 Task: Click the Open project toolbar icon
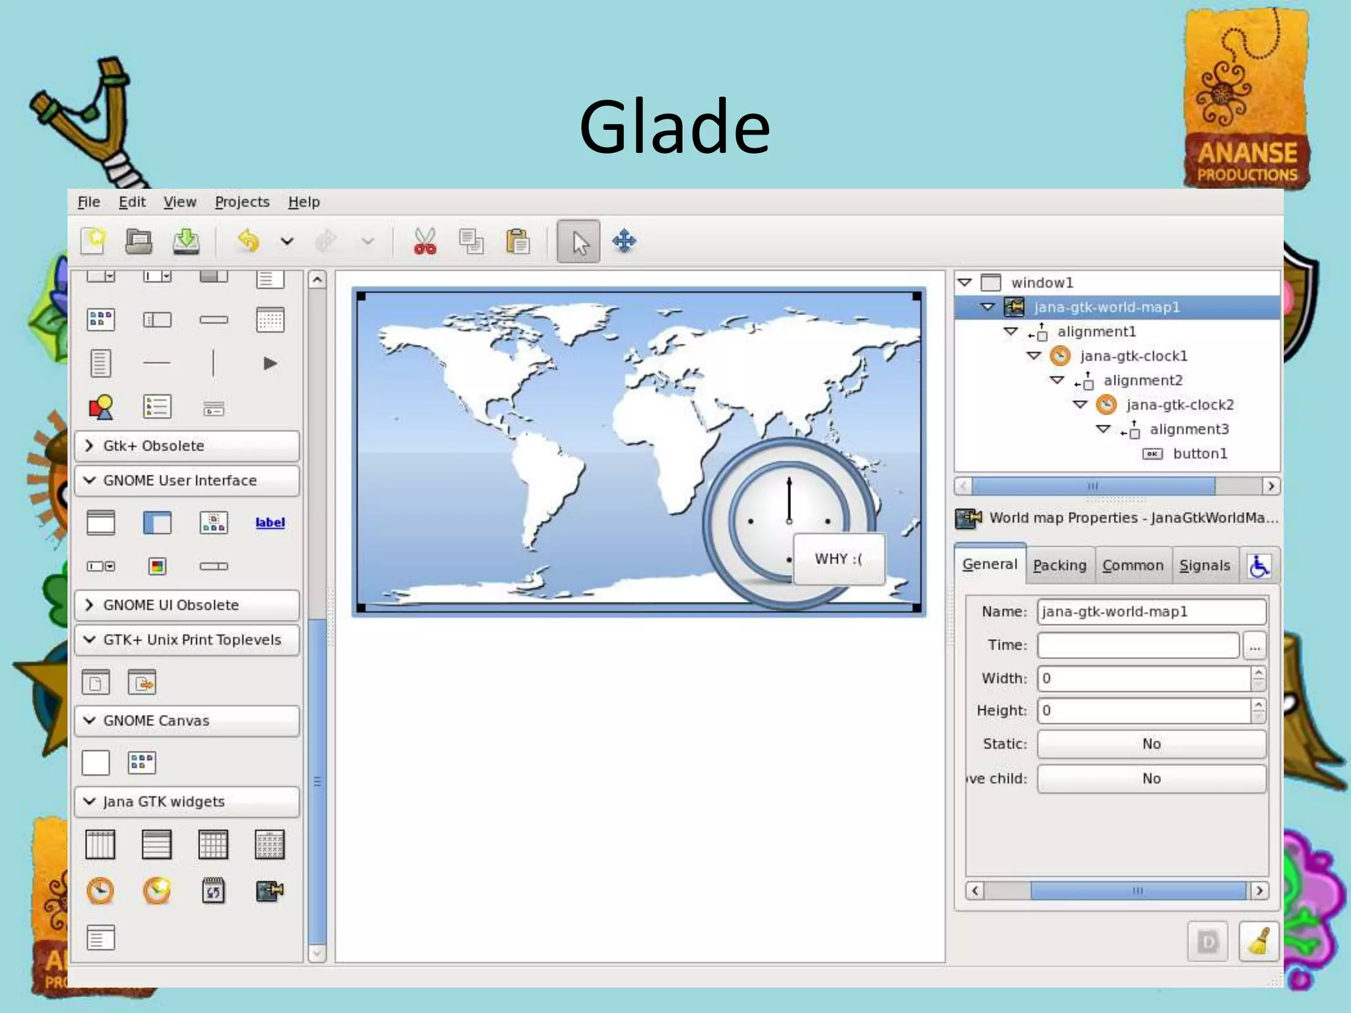[139, 241]
